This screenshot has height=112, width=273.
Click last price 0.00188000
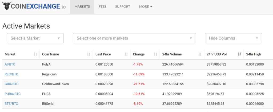tap(104, 74)
